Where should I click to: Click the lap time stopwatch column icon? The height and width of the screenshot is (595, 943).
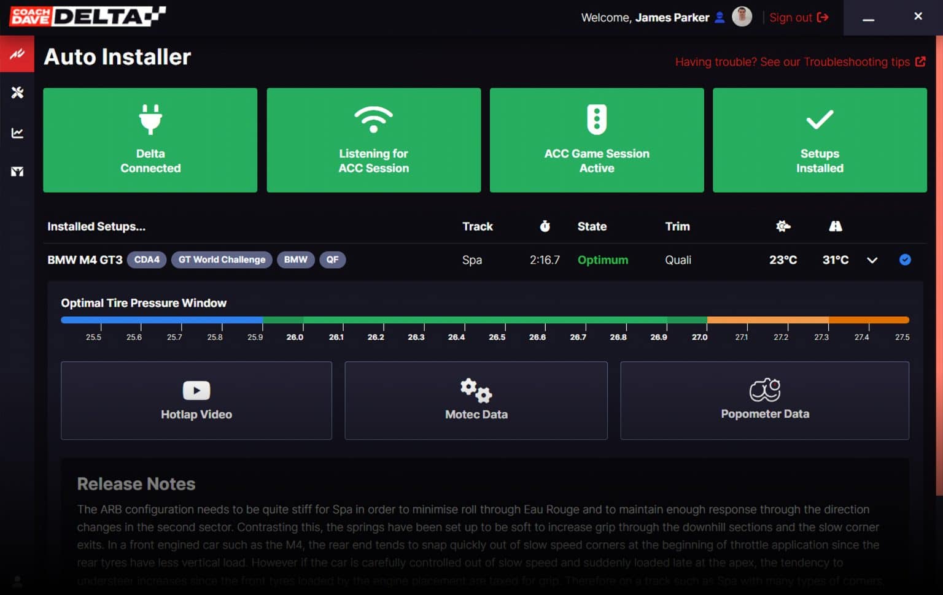(x=545, y=226)
